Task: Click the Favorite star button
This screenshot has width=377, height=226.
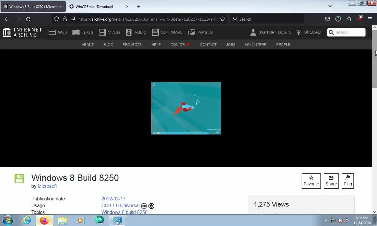Action: pyautogui.click(x=311, y=181)
